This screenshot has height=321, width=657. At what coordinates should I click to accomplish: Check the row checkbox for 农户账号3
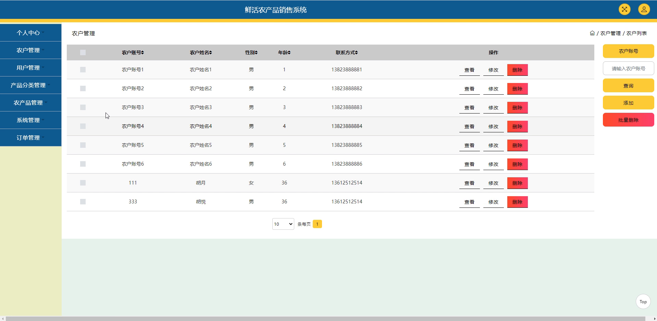pos(83,107)
